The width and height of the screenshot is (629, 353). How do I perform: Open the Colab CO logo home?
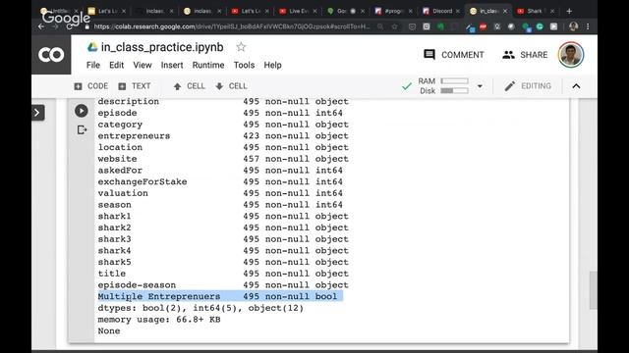pos(51,55)
